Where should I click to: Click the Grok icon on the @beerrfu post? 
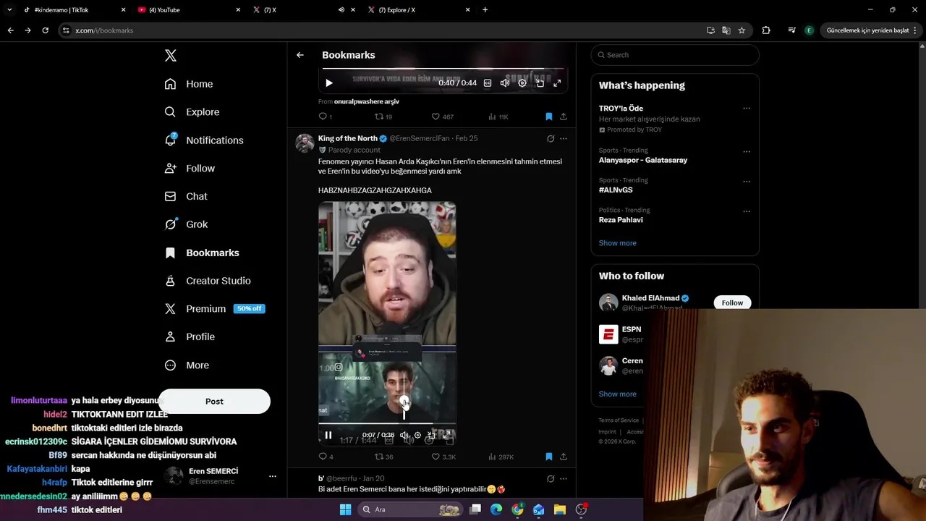coord(551,478)
